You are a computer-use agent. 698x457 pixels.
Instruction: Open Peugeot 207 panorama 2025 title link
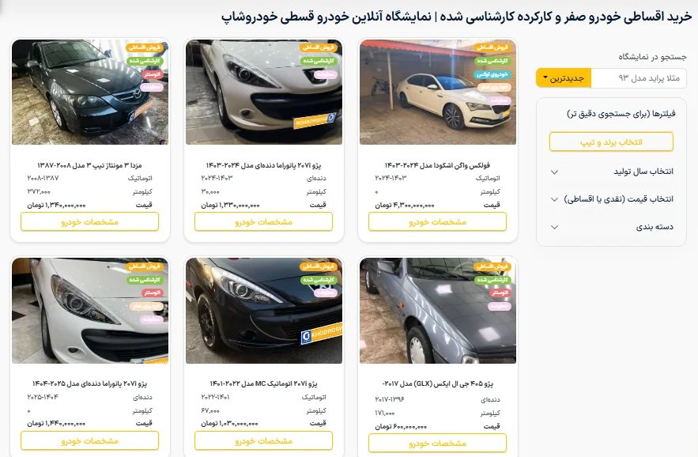coord(89,383)
